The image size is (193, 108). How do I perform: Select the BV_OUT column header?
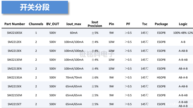[53, 24]
